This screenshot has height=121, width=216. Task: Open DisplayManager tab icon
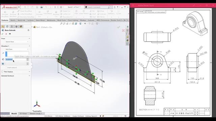[21, 27]
